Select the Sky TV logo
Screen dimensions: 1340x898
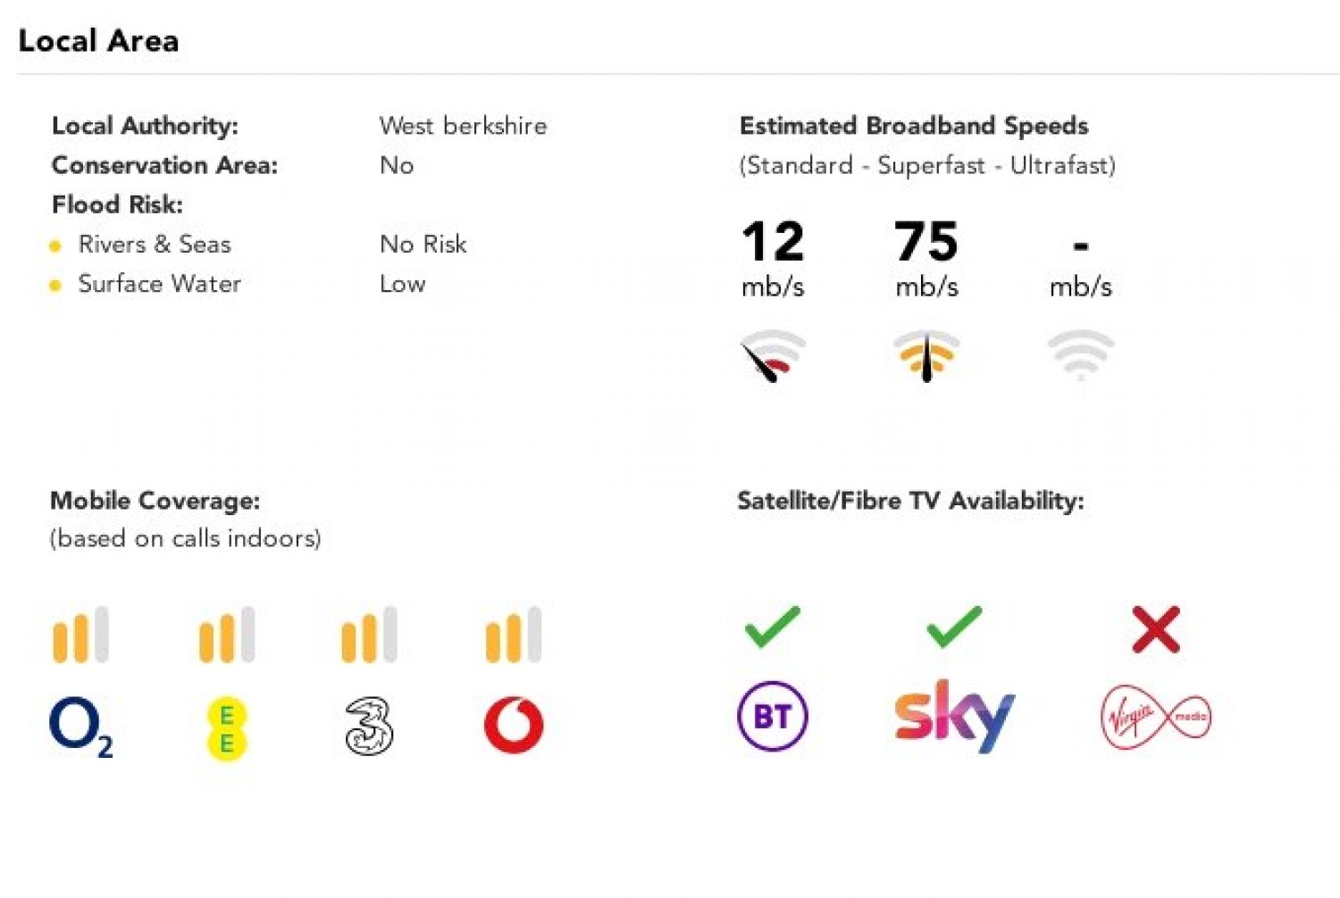(954, 716)
